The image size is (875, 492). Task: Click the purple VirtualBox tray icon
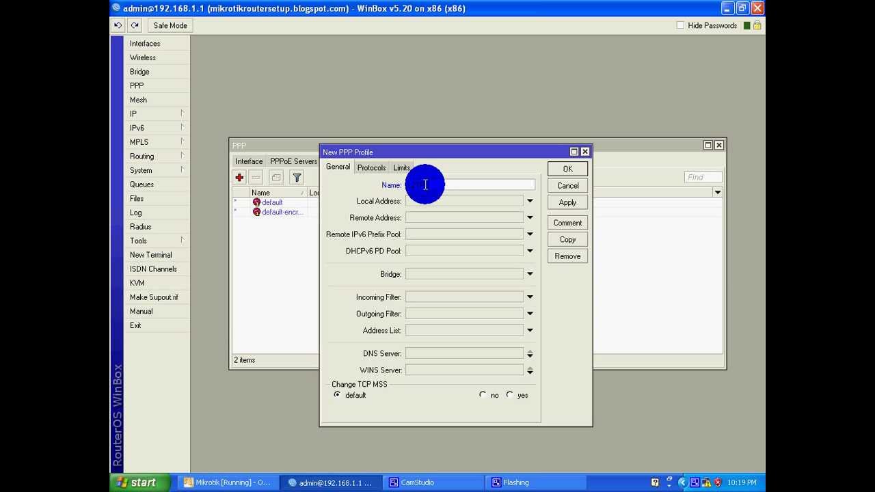coord(694,482)
